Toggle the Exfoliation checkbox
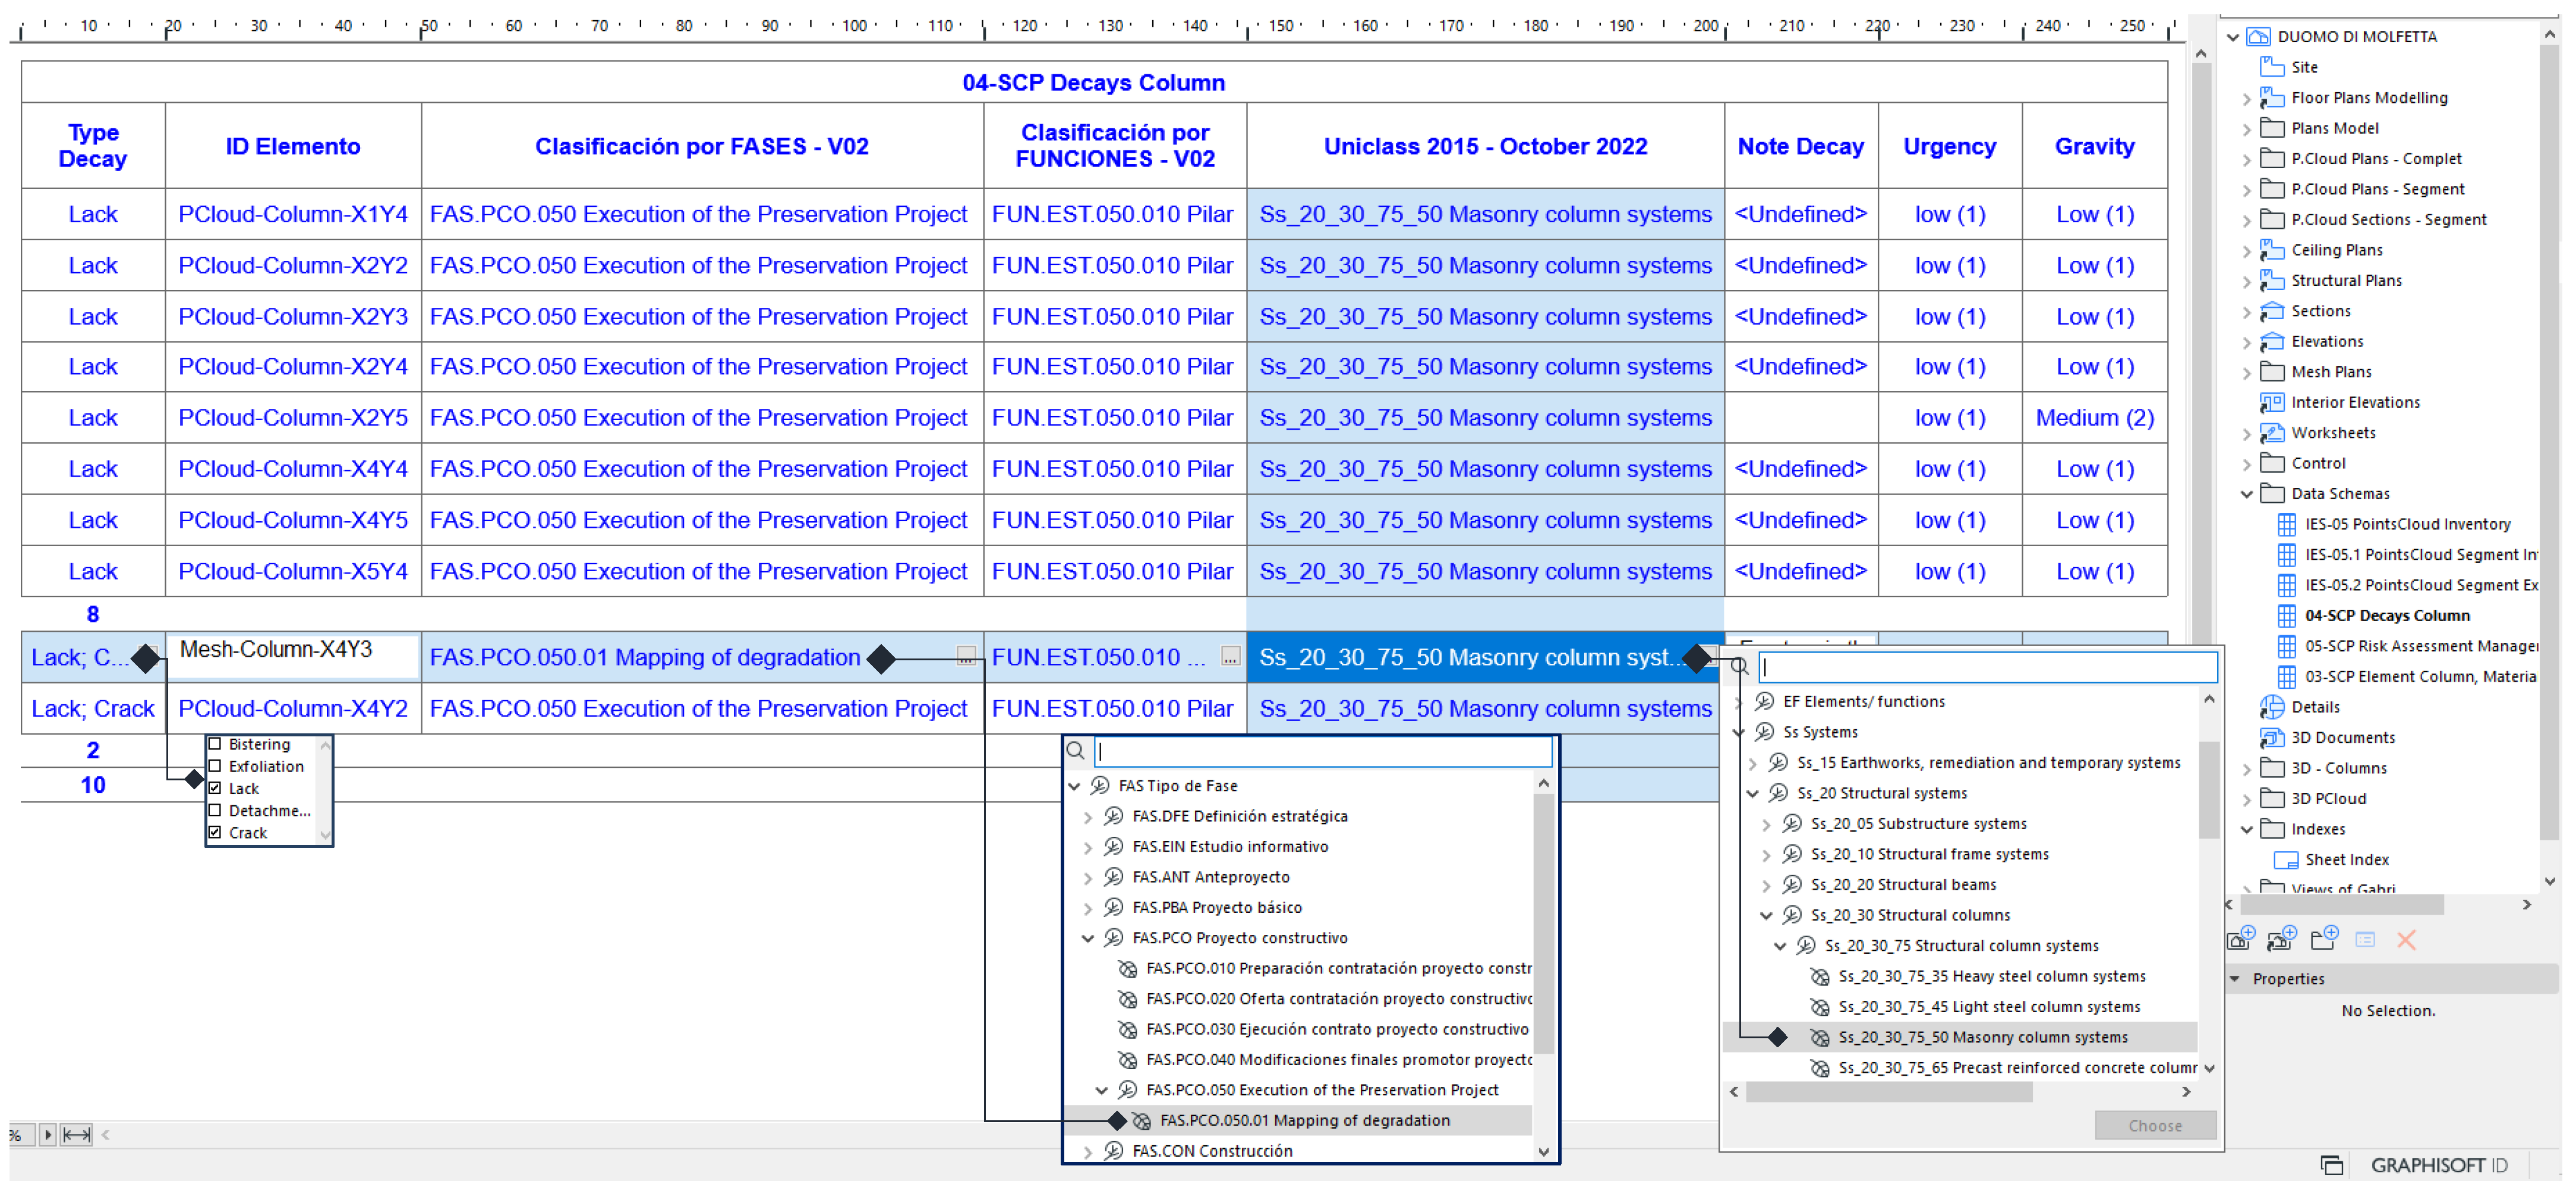 [x=215, y=766]
